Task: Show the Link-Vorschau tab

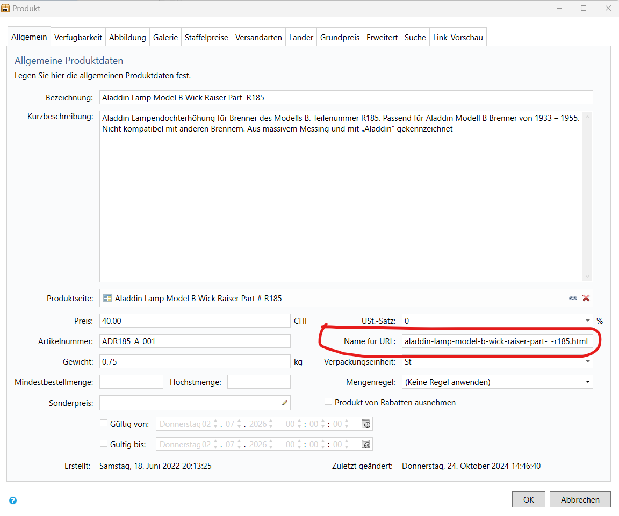Action: [x=458, y=38]
